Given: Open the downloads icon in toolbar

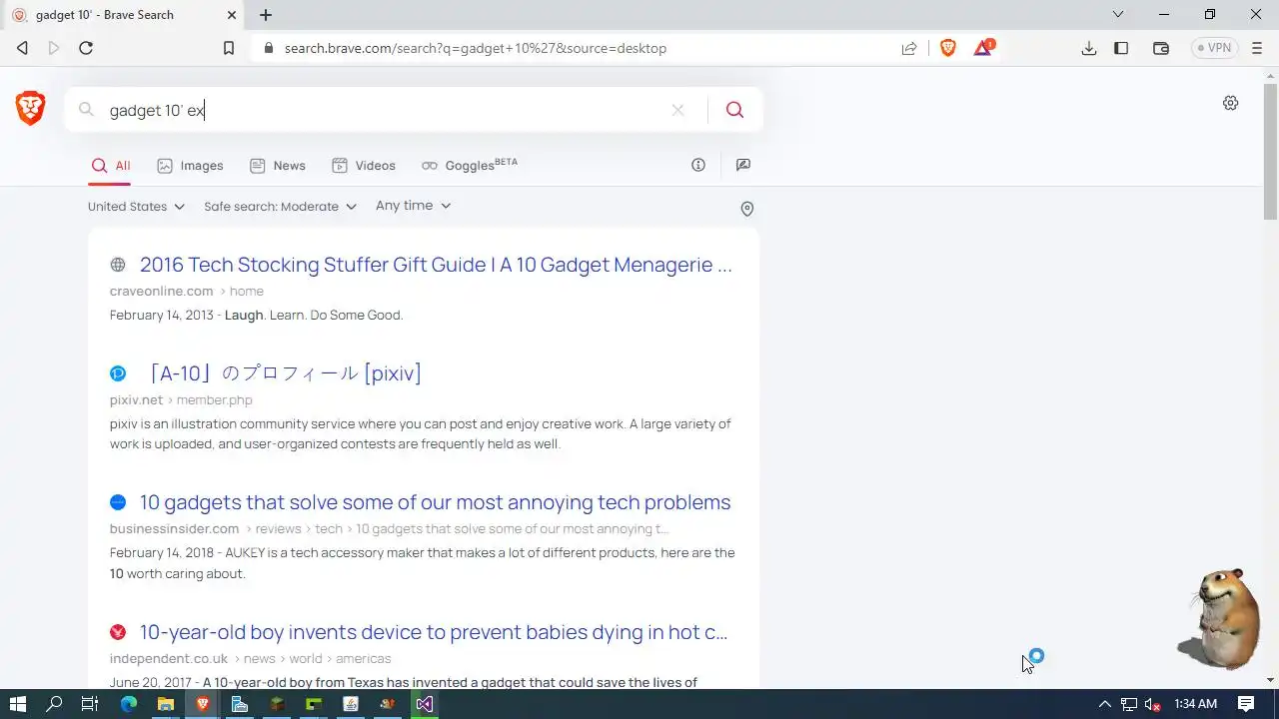Looking at the screenshot, I should point(1089,48).
